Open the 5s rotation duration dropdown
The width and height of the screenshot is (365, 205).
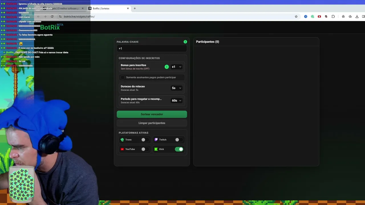tap(176, 88)
